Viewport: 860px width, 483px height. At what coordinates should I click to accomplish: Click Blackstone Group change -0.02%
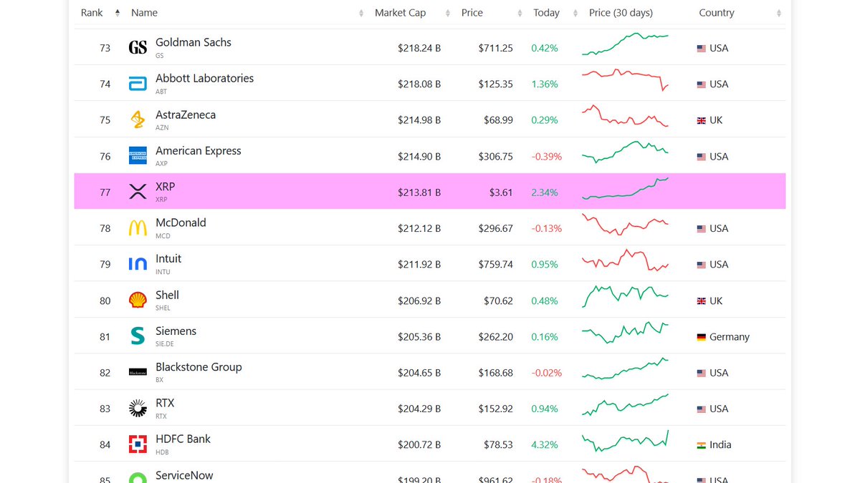click(547, 374)
